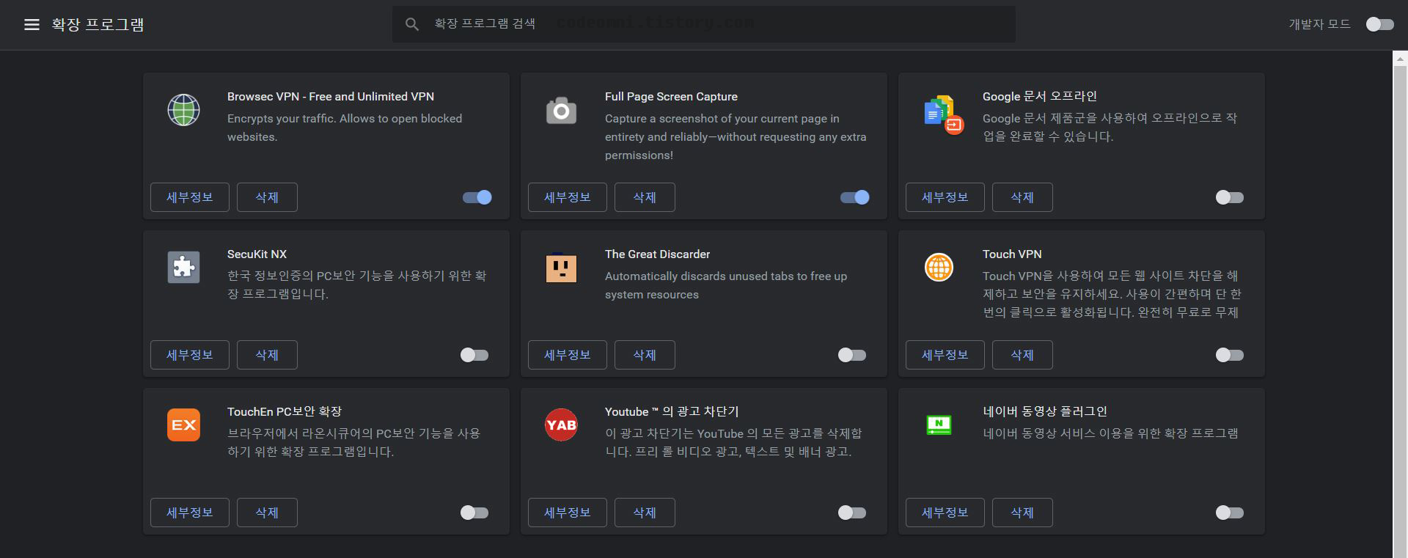Click the TouchEn EX orange icon

[183, 425]
